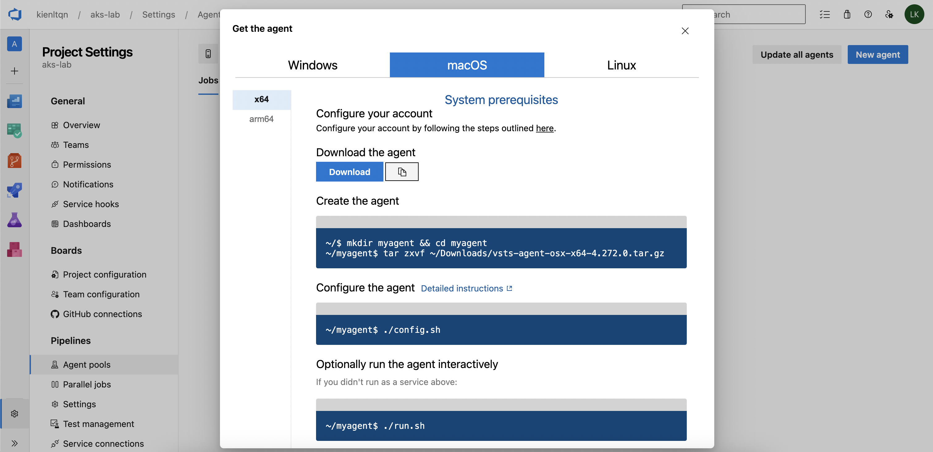Image resolution: width=933 pixels, height=452 pixels.
Task: Click Settings breadcrumb link
Action: [158, 15]
